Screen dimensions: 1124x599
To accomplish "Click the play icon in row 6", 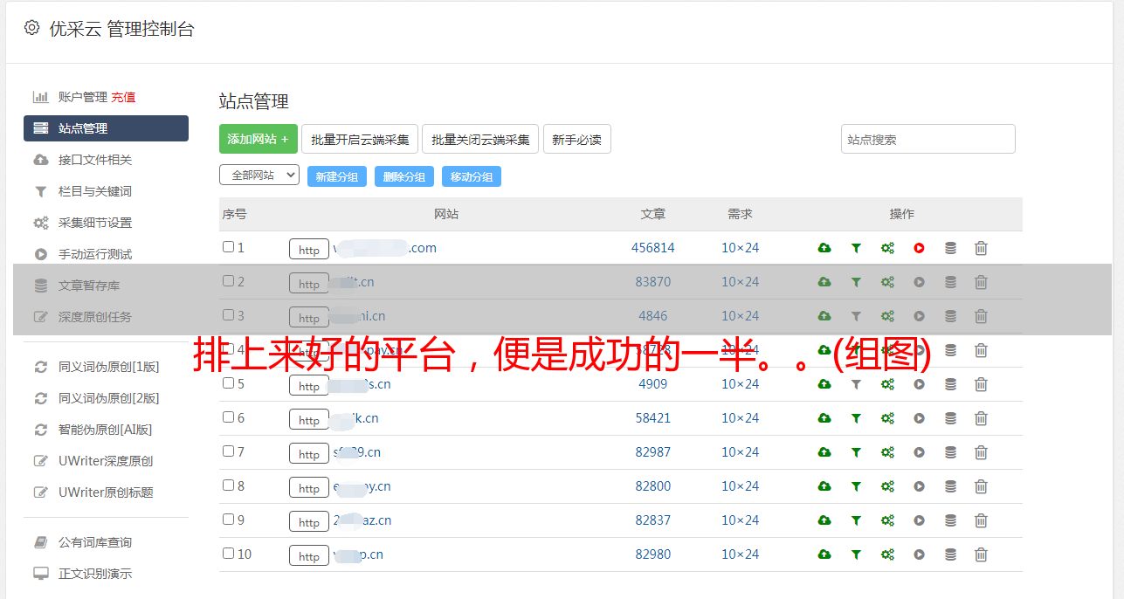I will coord(919,418).
